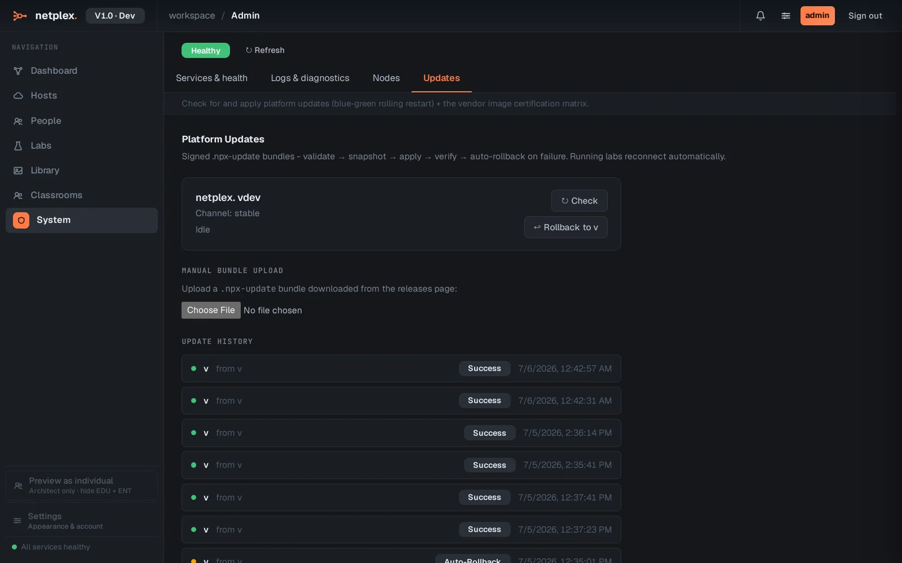Click the Admin breadcrumb text
The width and height of the screenshot is (902, 563).
coord(245,16)
